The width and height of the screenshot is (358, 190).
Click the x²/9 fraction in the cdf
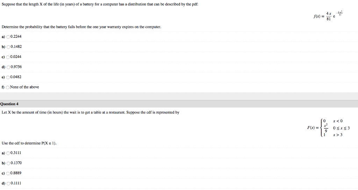tap(326, 128)
